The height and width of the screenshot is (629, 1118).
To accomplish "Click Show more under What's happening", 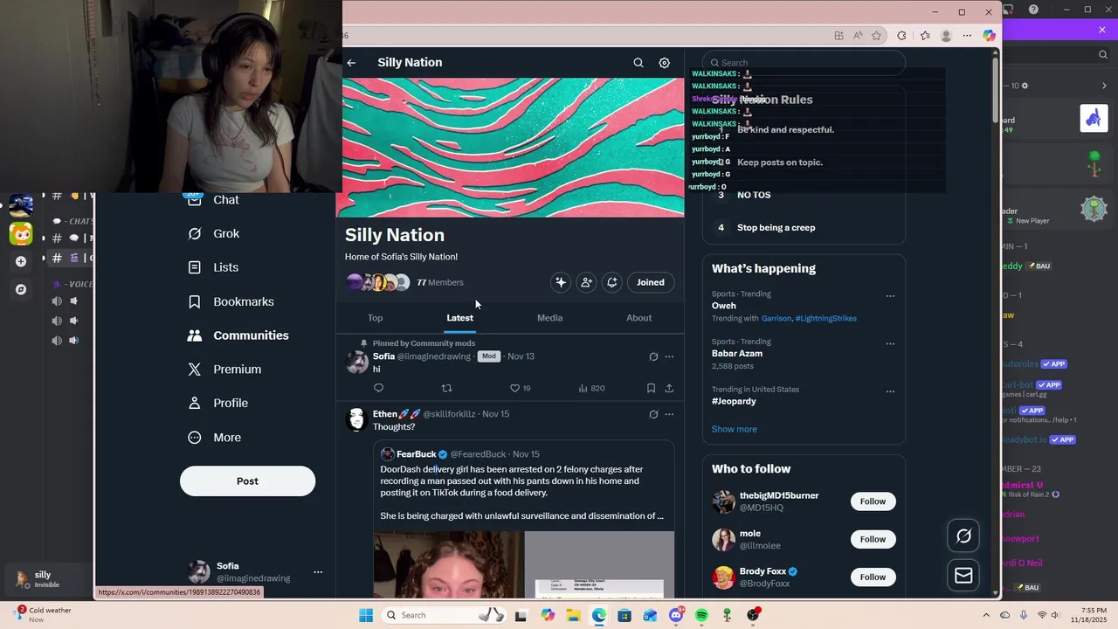I will [735, 429].
